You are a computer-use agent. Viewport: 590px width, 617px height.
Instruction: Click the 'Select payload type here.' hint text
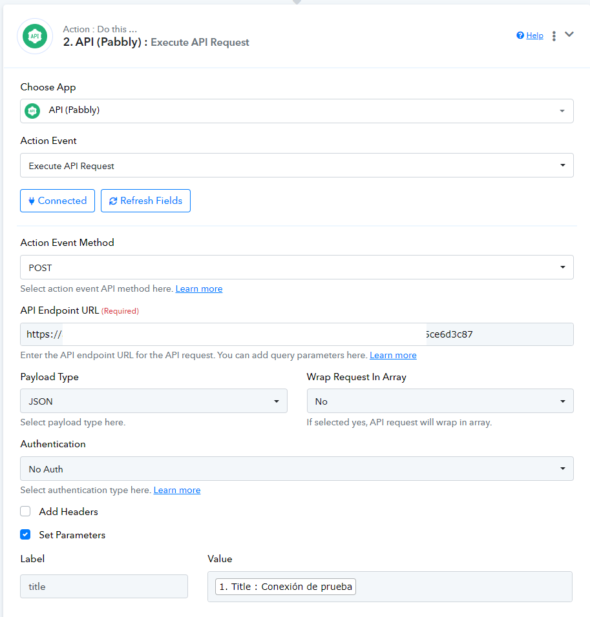tap(73, 422)
